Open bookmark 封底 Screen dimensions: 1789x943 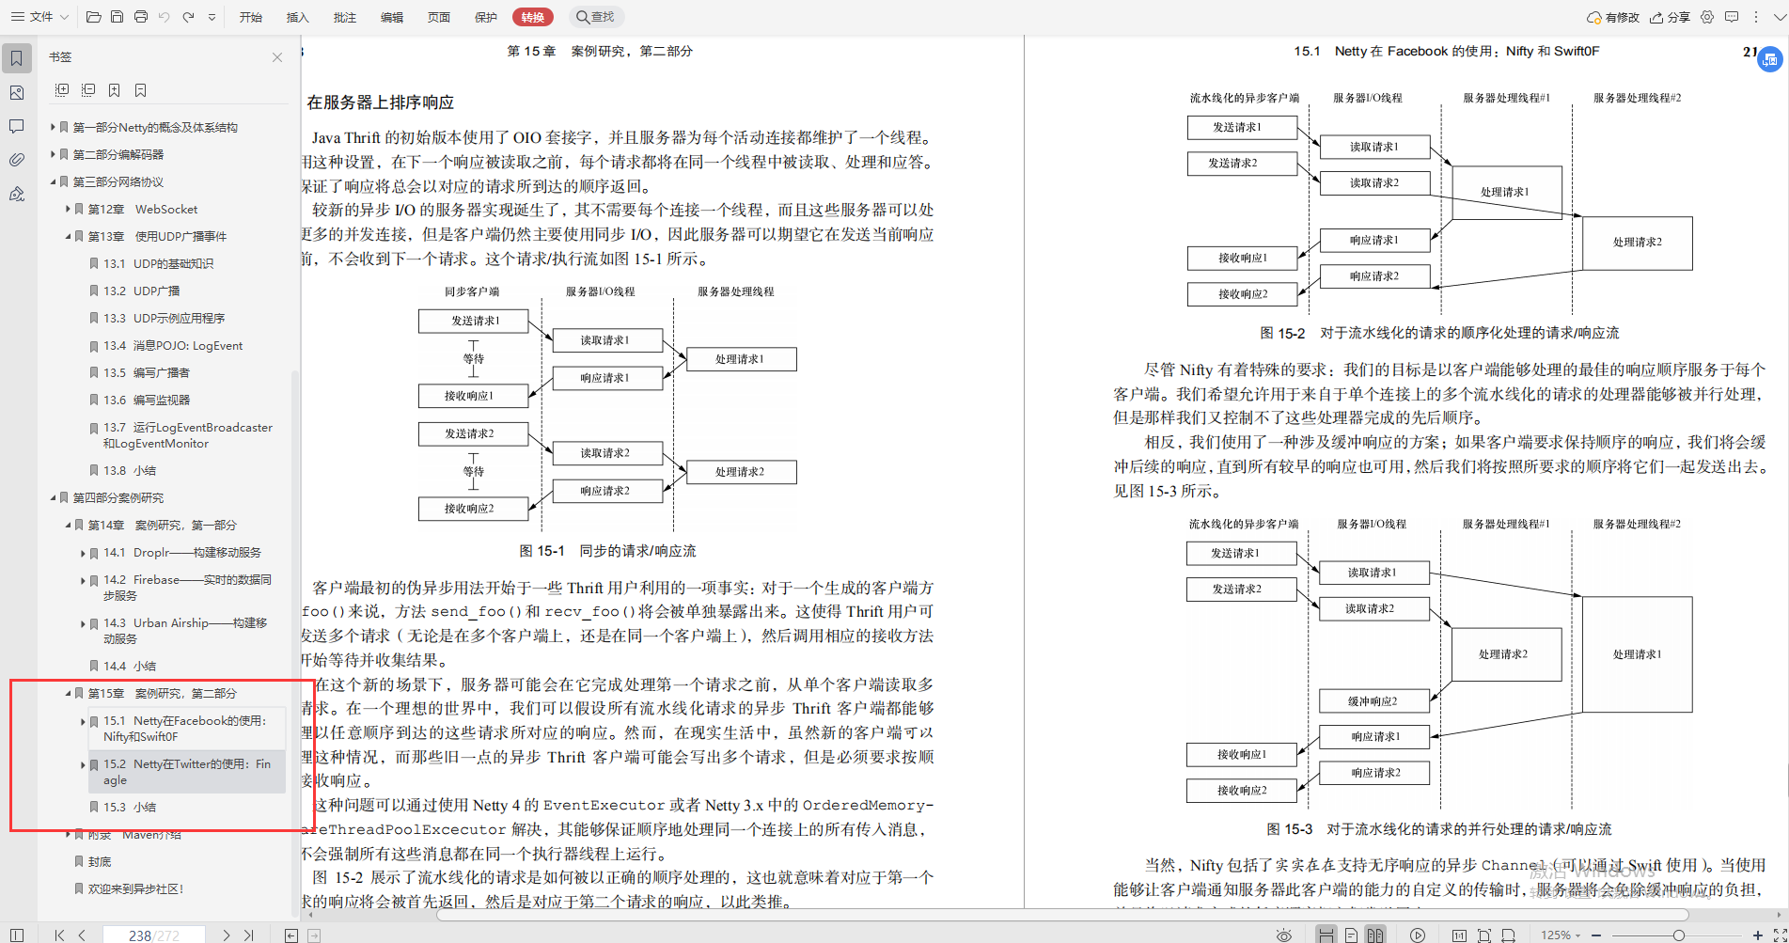pos(100,861)
